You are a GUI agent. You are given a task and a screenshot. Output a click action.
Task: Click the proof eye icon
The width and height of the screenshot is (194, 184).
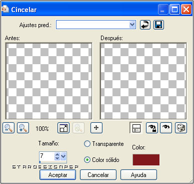166,128
